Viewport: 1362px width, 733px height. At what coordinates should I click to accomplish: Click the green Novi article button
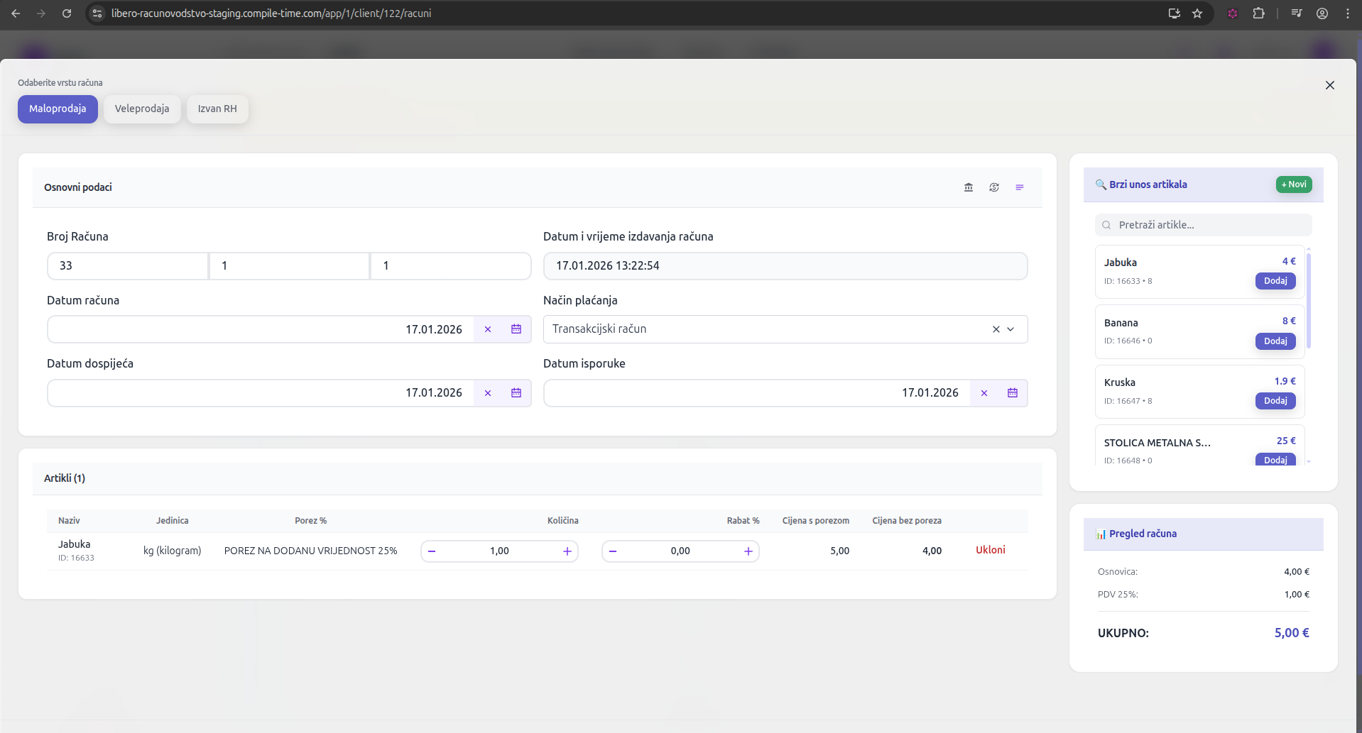click(x=1294, y=184)
